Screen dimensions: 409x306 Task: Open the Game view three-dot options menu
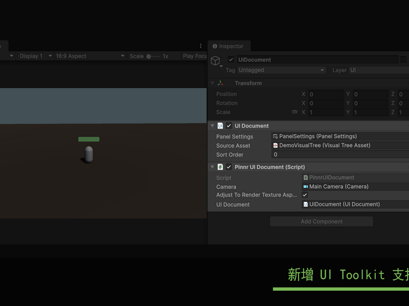pyautogui.click(x=200, y=46)
